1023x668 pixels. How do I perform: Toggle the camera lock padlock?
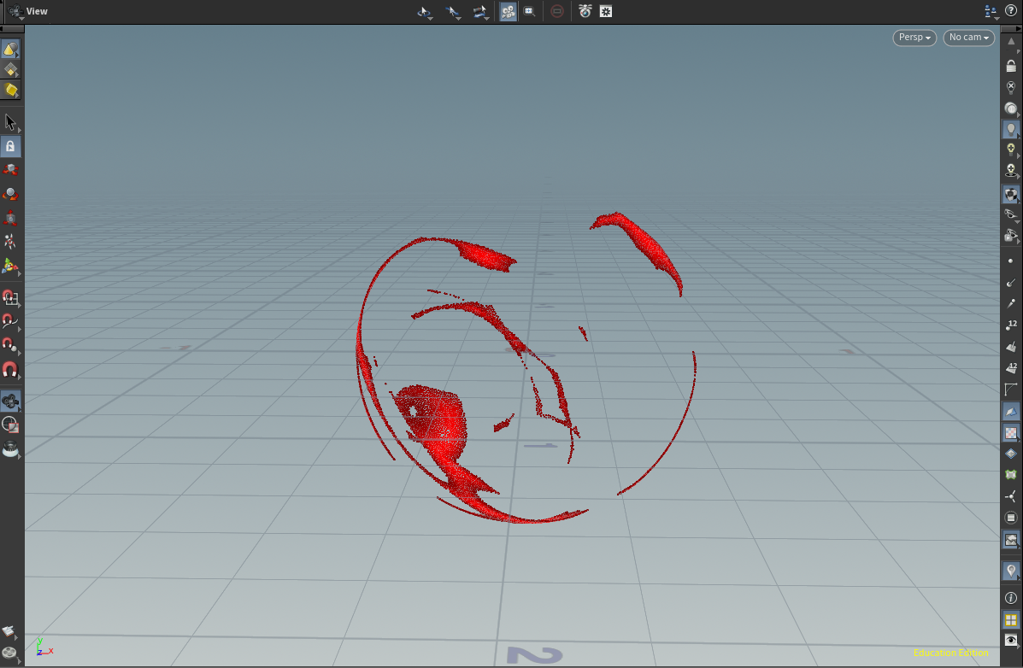(1011, 66)
